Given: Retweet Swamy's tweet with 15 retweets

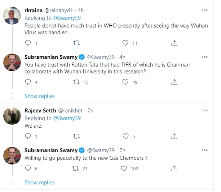Looking at the screenshot, I should (76, 82).
